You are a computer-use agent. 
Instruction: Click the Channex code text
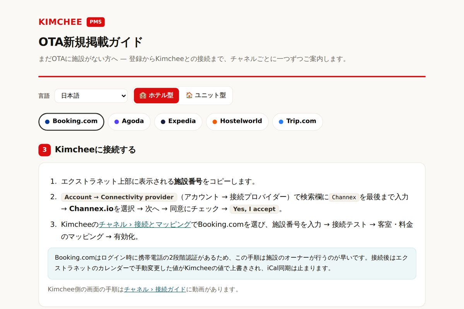(x=344, y=197)
